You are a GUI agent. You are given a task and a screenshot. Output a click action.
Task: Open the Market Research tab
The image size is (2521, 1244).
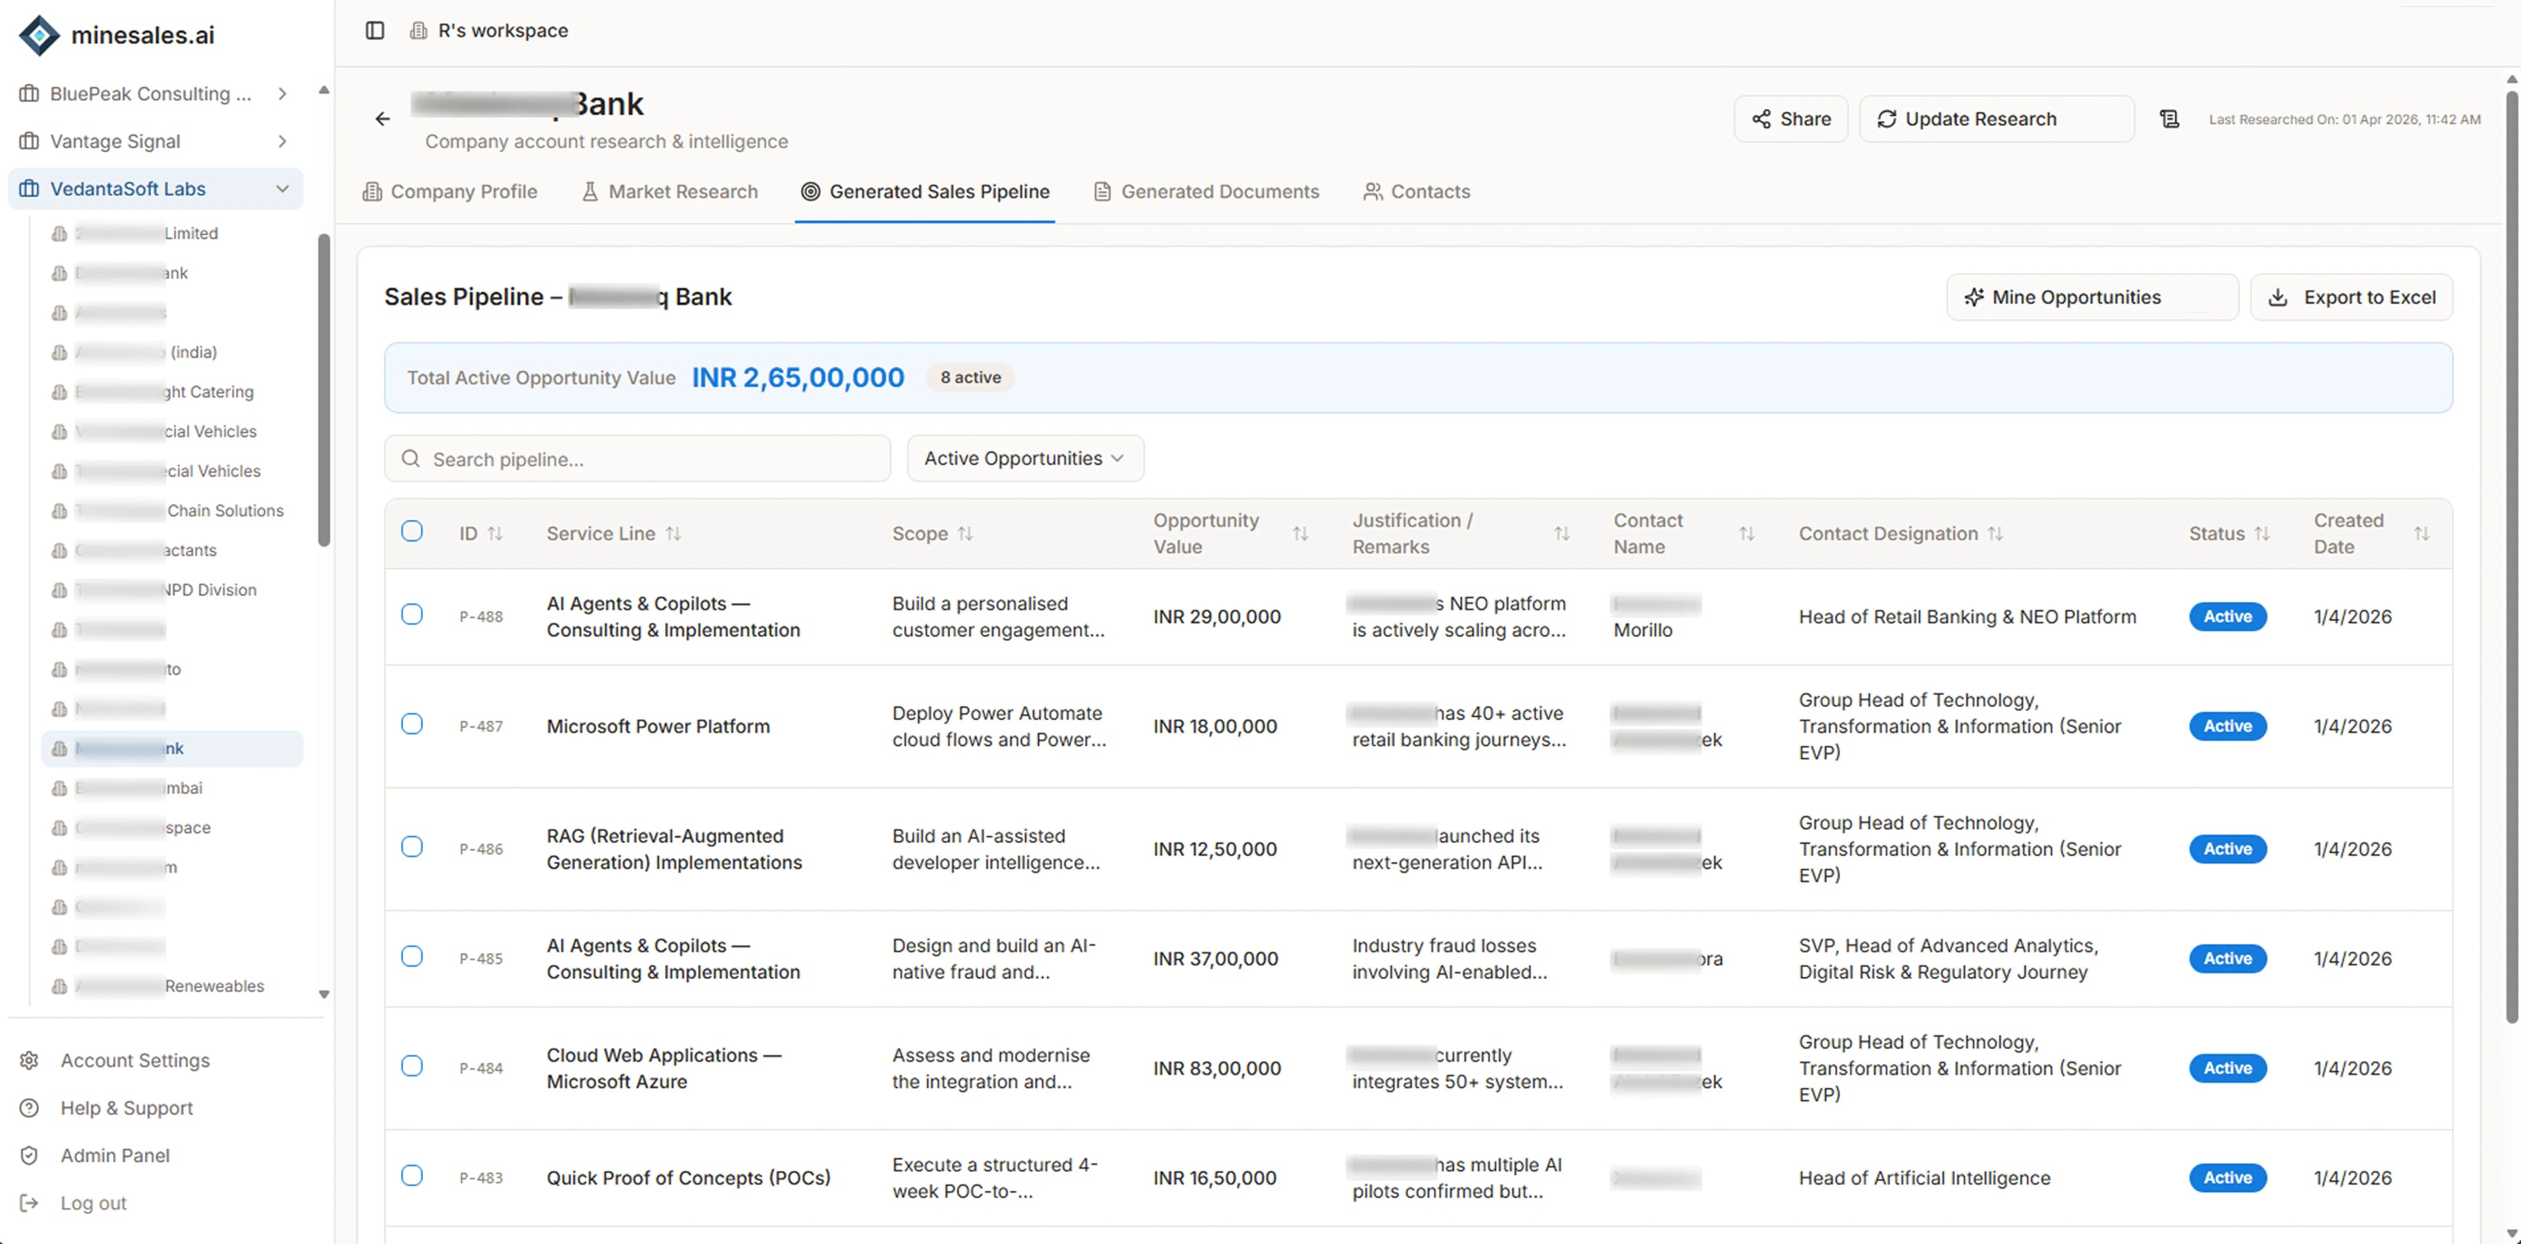tap(670, 192)
